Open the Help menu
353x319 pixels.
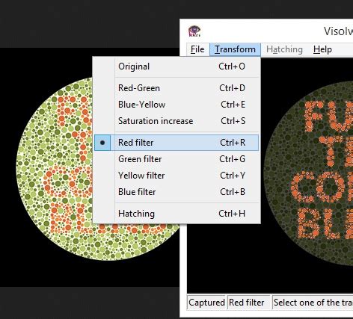pos(322,49)
